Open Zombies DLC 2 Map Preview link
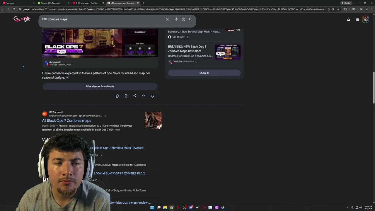 pyautogui.click(x=130, y=203)
